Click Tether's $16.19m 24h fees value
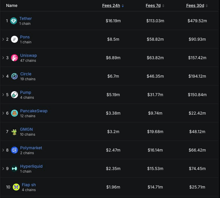220x198 pixels. pyautogui.click(x=113, y=21)
